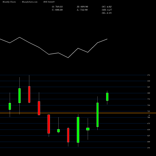Image resolution: width=156 pixels, height=156 pixels.
Task: Click the 'OL: 2.18' reading
Action: click(107, 13)
